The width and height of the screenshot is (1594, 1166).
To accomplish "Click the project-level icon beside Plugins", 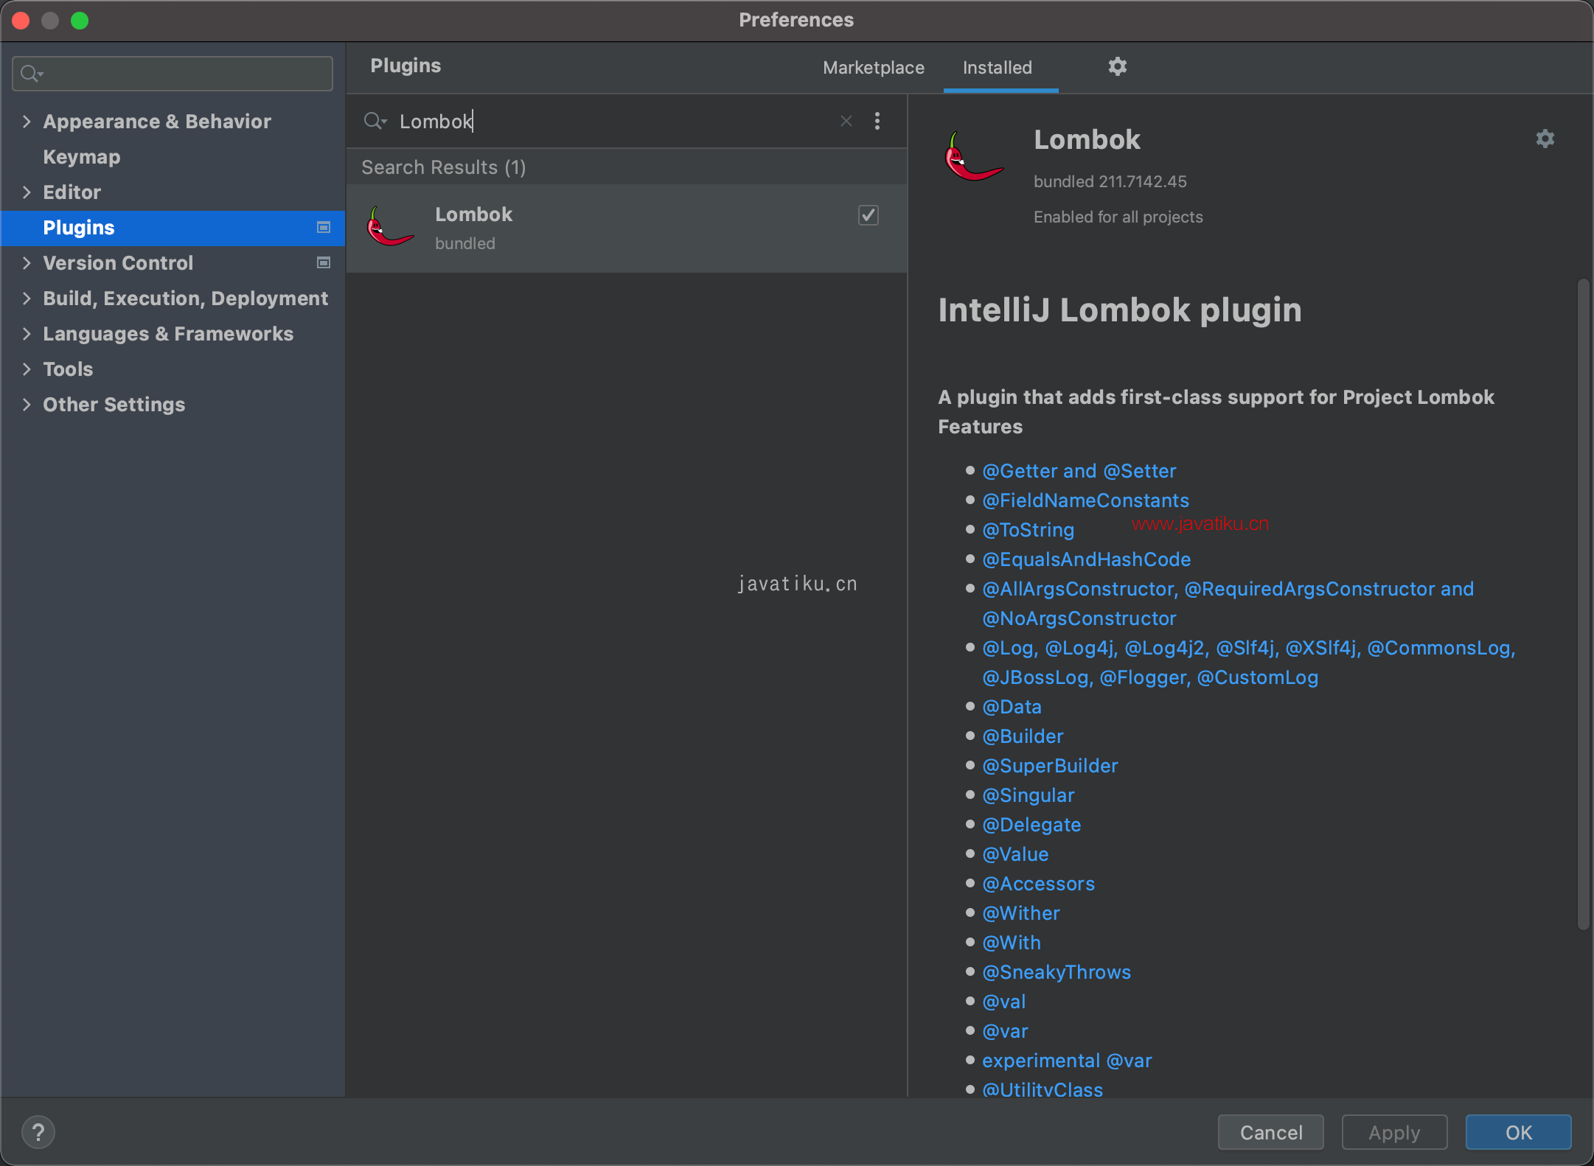I will pos(323,228).
